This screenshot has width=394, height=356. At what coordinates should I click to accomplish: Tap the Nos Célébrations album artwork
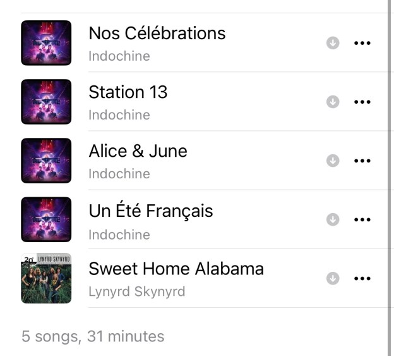46,43
